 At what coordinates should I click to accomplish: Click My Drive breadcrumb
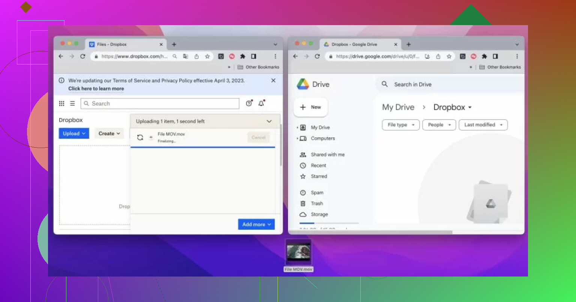(x=398, y=107)
